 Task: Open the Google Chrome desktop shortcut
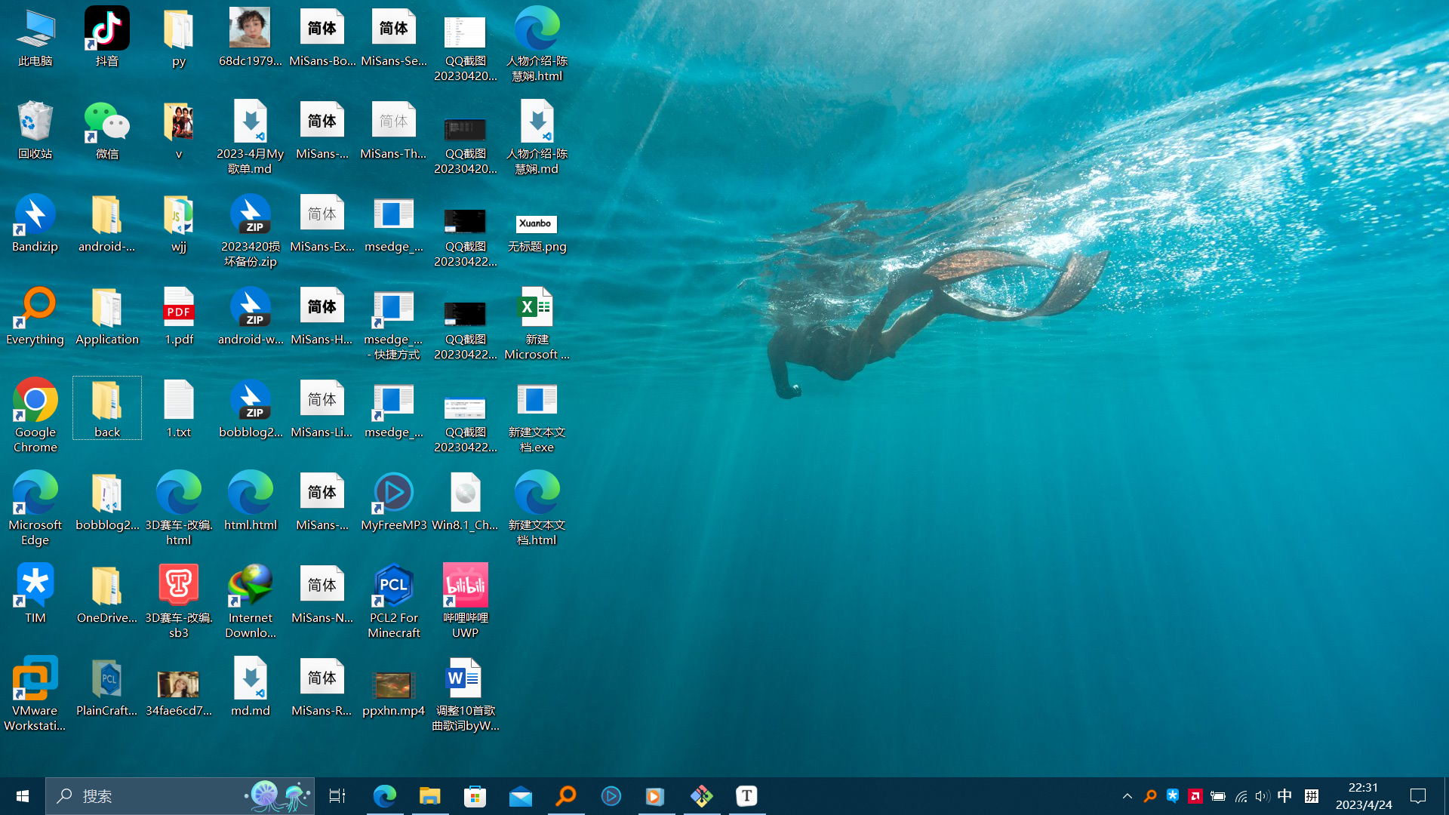pos(35,415)
